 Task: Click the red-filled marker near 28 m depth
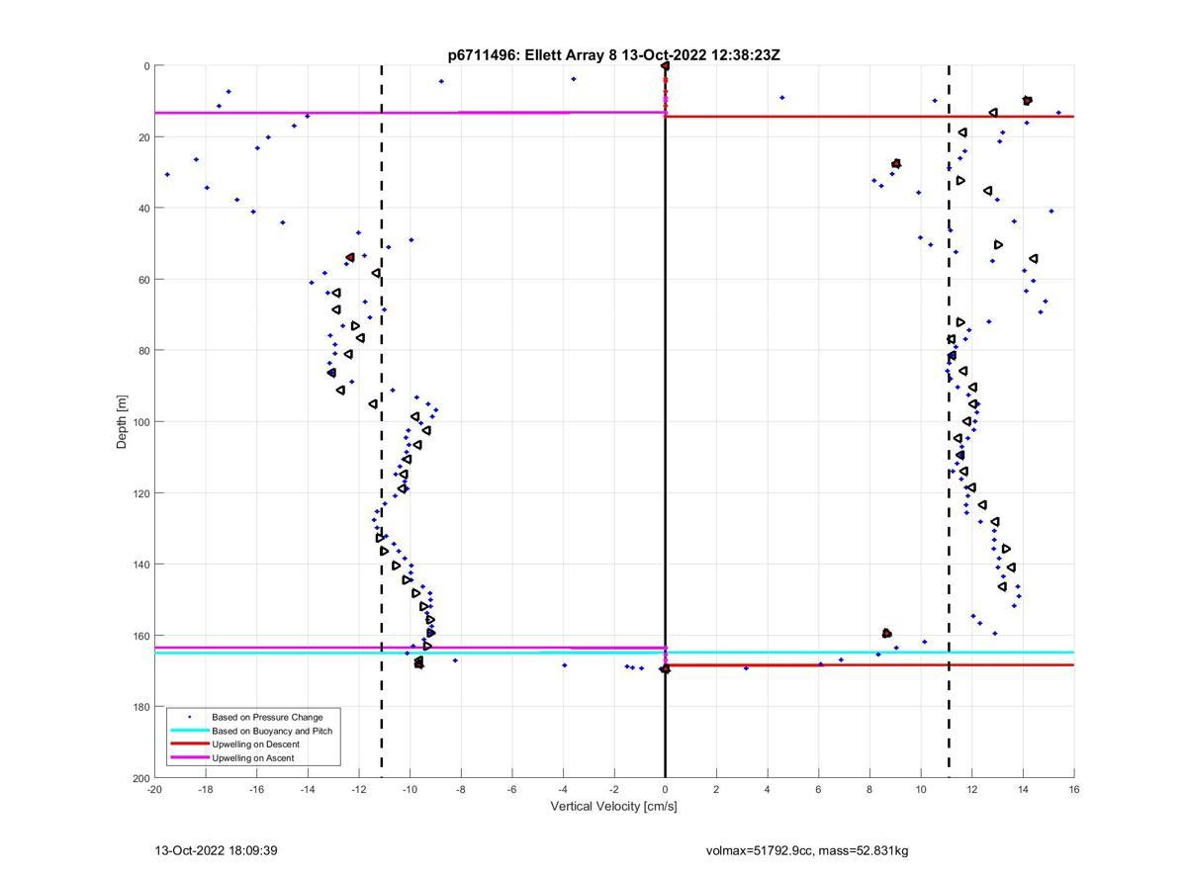pos(896,163)
